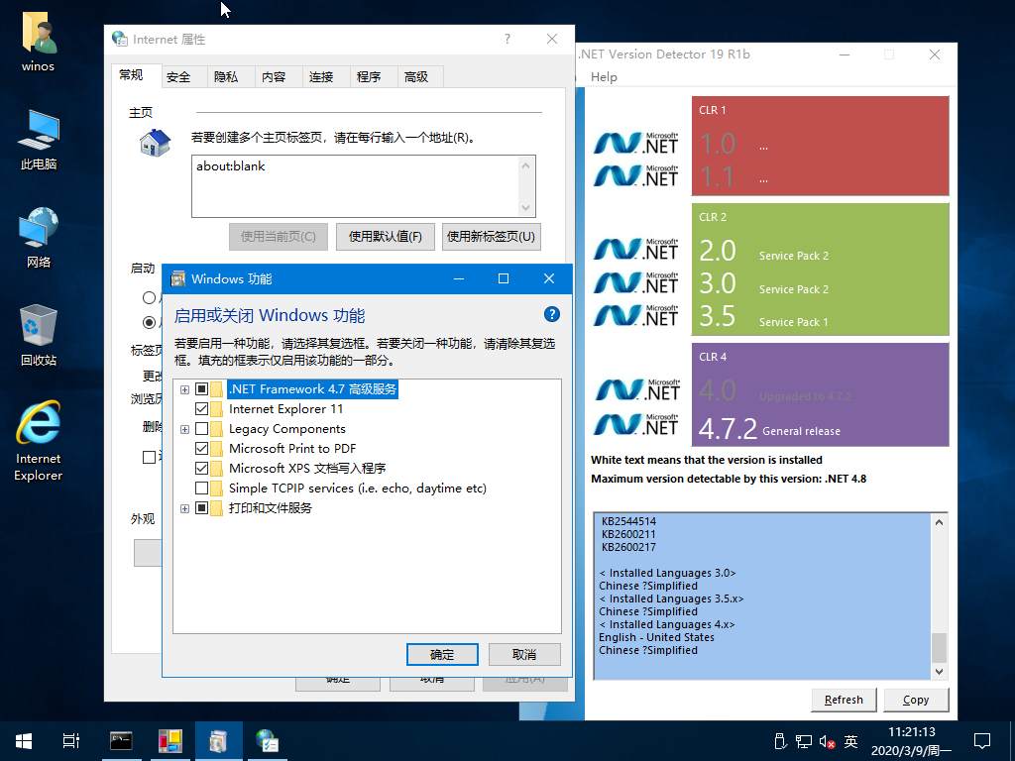Switch to the 隐私 tab
The width and height of the screenshot is (1015, 761).
tap(226, 77)
